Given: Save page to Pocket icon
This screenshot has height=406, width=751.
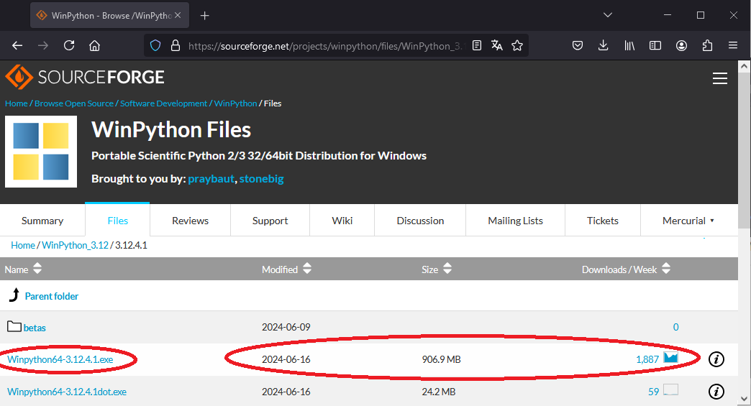Looking at the screenshot, I should [578, 45].
